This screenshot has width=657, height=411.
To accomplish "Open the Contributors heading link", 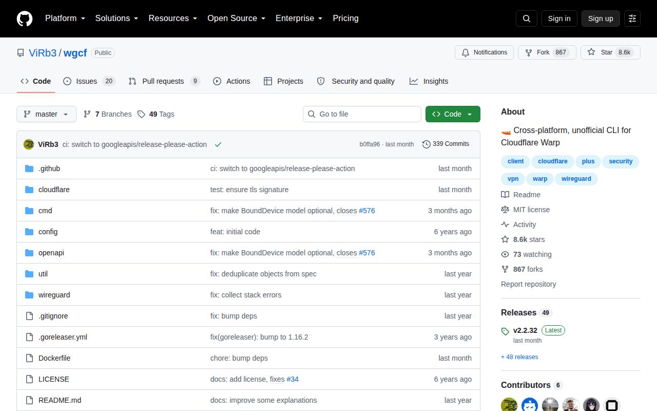I will click(x=532, y=385).
